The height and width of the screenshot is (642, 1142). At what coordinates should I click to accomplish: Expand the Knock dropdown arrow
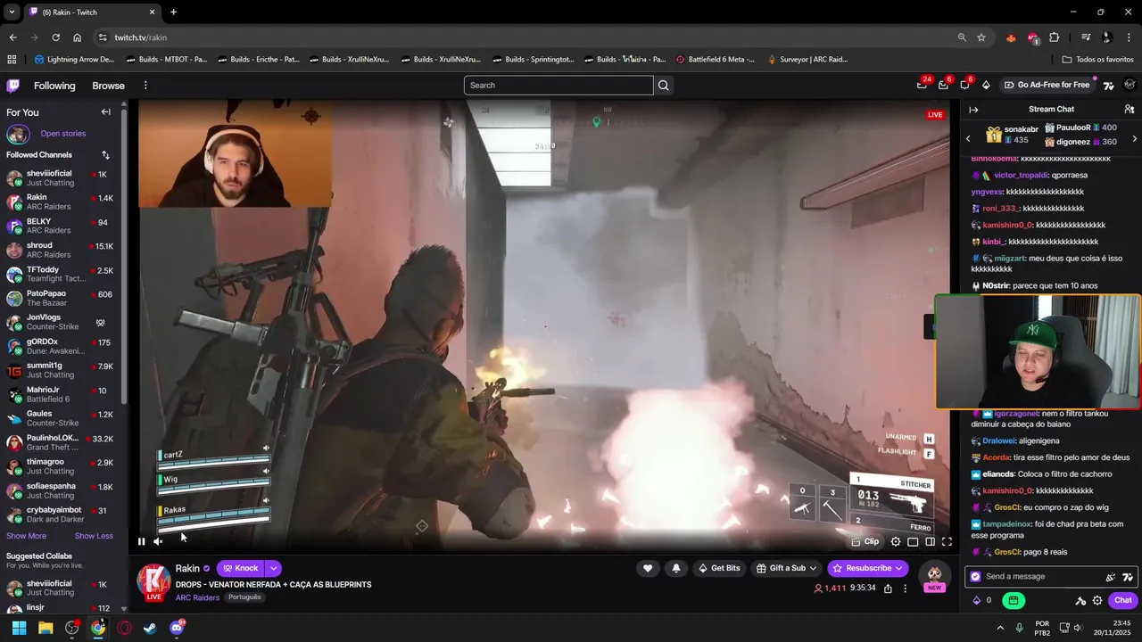(274, 568)
